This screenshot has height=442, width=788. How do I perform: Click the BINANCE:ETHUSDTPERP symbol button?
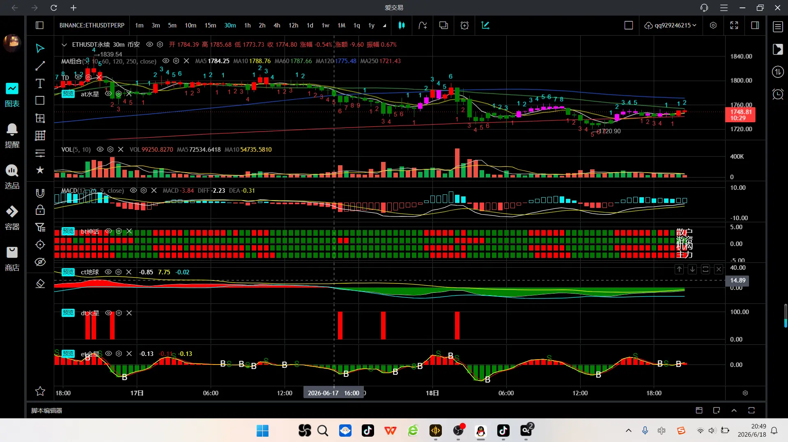[92, 25]
